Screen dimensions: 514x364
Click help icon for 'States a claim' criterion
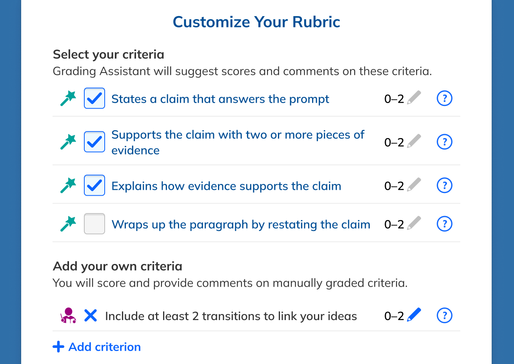444,98
